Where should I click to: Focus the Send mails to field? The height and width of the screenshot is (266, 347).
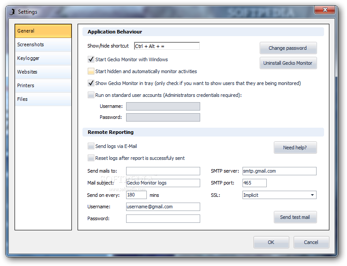pyautogui.click(x=163, y=171)
